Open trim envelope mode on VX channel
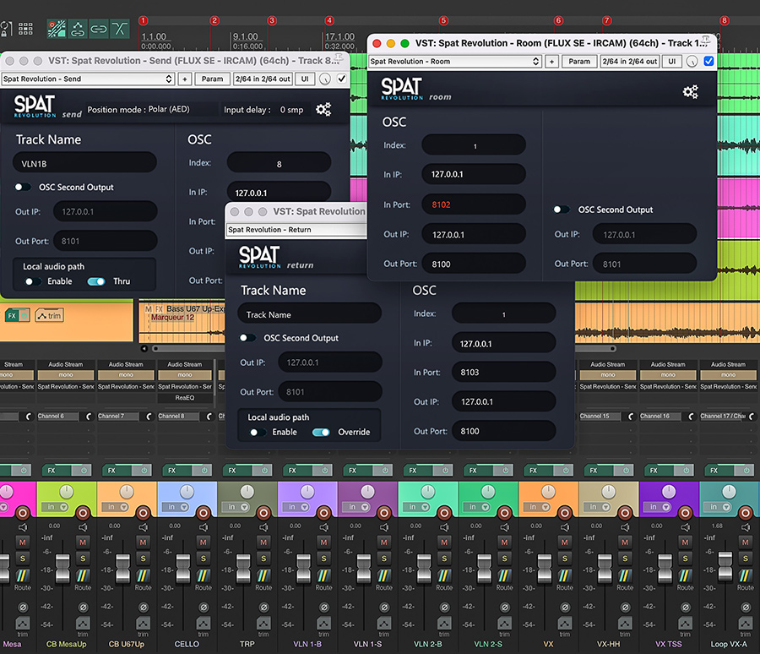 pos(565,623)
